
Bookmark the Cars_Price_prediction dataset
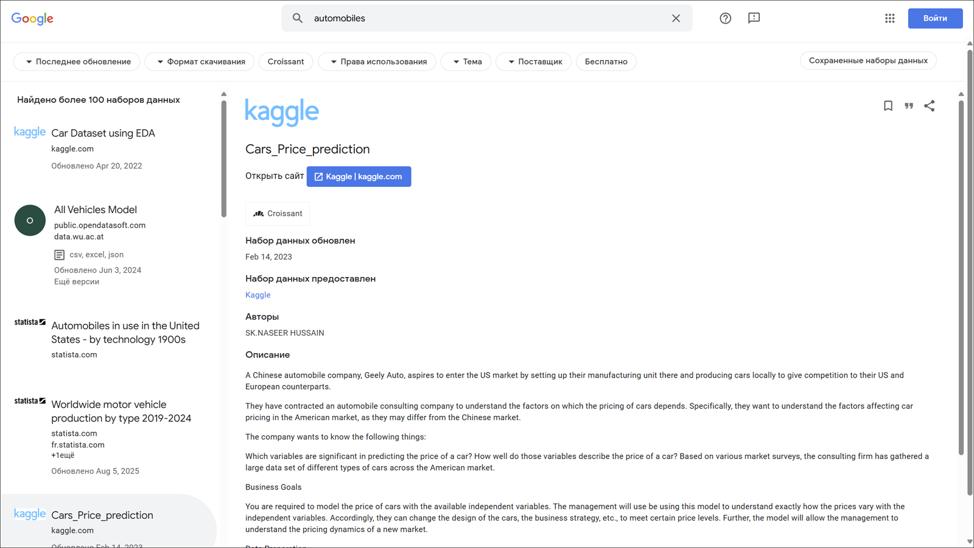coord(888,106)
